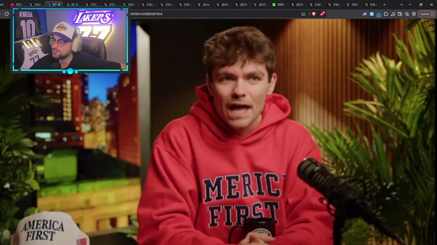Image resolution: width=437 pixels, height=245 pixels.
Task: Open the Brave Wallet icon
Action: pyautogui.click(x=400, y=14)
